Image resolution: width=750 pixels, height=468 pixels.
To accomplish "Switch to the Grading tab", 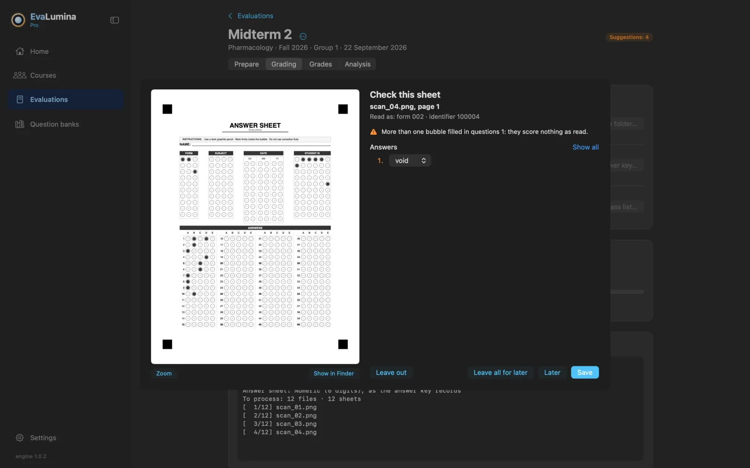I will pos(284,64).
